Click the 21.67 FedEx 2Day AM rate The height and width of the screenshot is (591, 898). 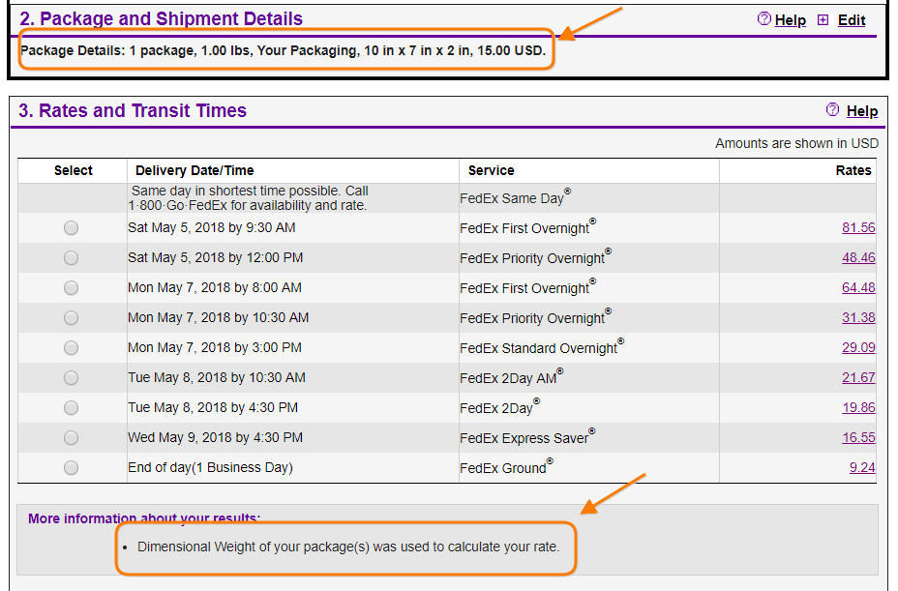pyautogui.click(x=857, y=376)
